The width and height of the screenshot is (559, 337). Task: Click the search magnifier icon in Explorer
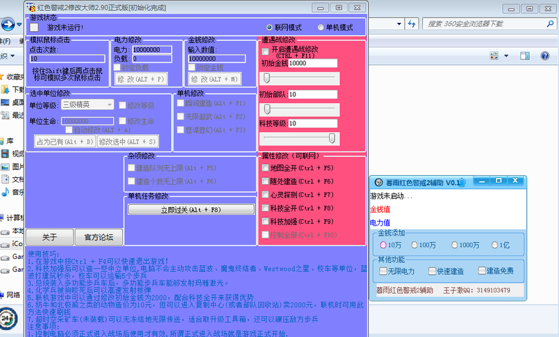point(551,24)
